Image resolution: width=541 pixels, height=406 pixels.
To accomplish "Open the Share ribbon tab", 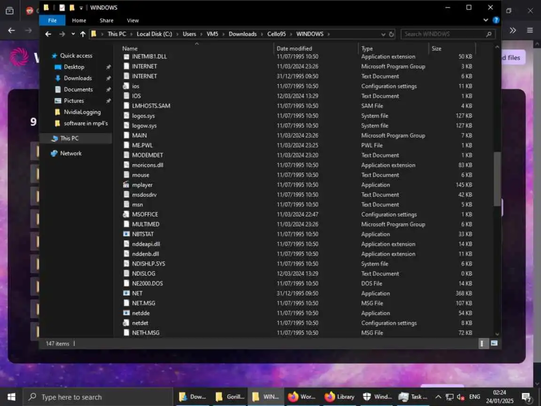I will [x=106, y=20].
